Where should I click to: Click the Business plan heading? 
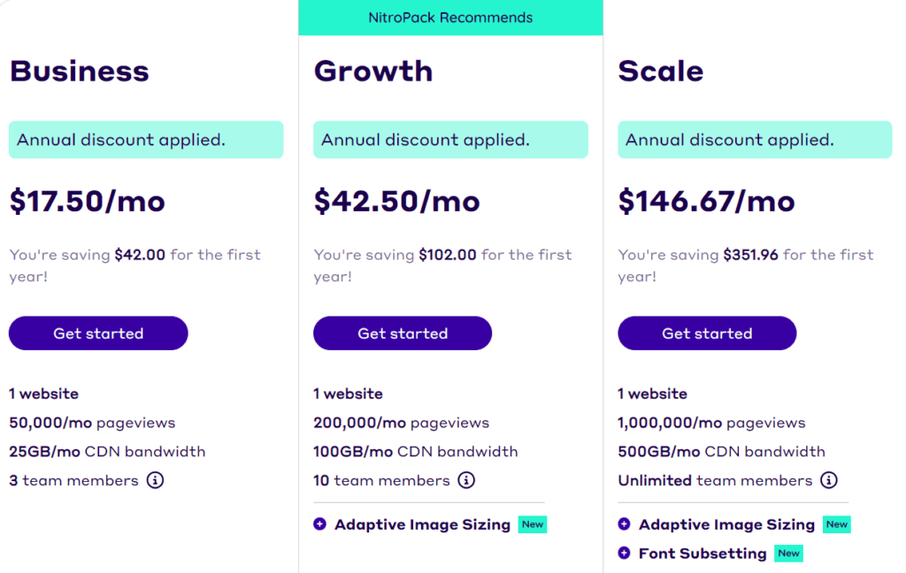pyautogui.click(x=80, y=71)
